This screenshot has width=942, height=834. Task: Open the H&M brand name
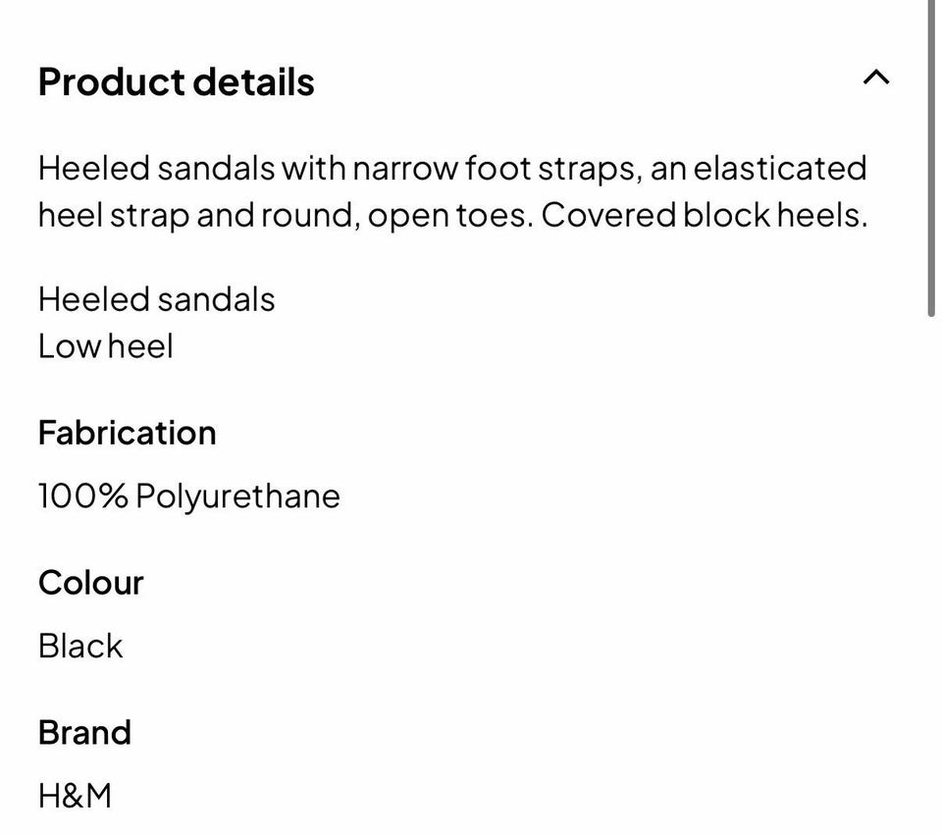point(76,796)
